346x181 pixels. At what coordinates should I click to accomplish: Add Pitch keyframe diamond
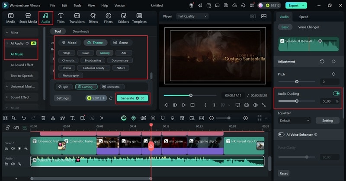(x=333, y=74)
